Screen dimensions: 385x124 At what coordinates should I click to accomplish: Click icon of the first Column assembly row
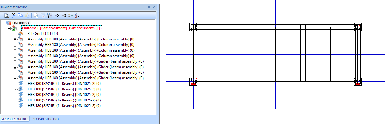tap(21, 39)
